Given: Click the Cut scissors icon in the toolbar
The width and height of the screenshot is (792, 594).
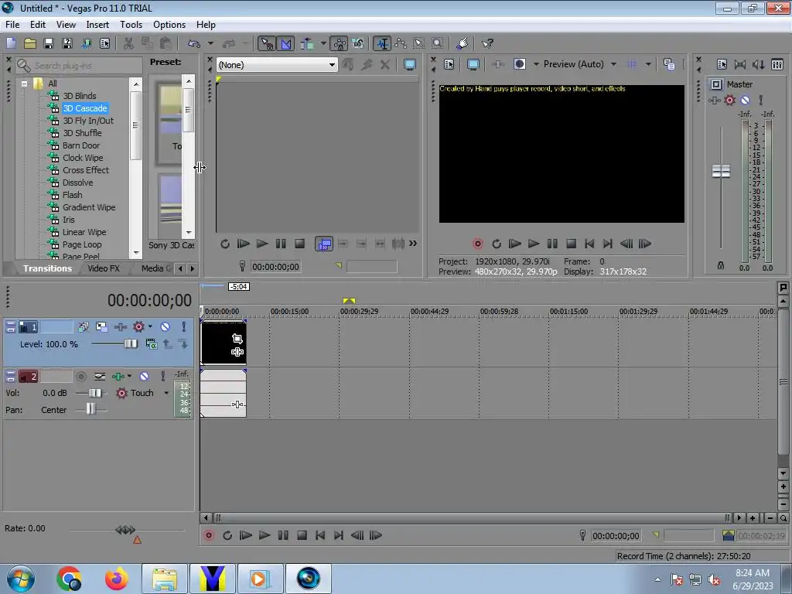Looking at the screenshot, I should (x=129, y=43).
